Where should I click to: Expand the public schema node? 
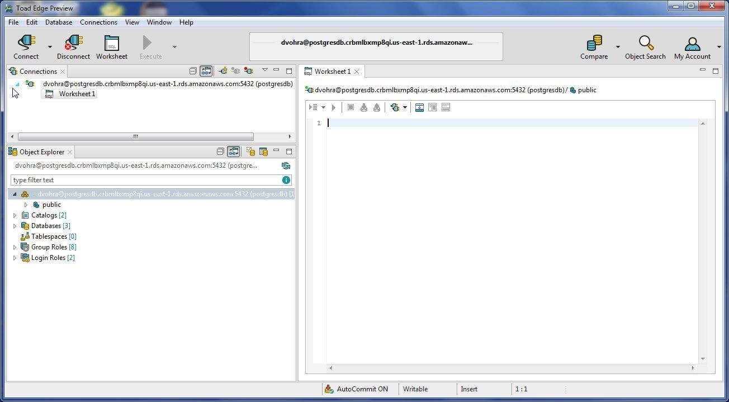click(x=26, y=205)
